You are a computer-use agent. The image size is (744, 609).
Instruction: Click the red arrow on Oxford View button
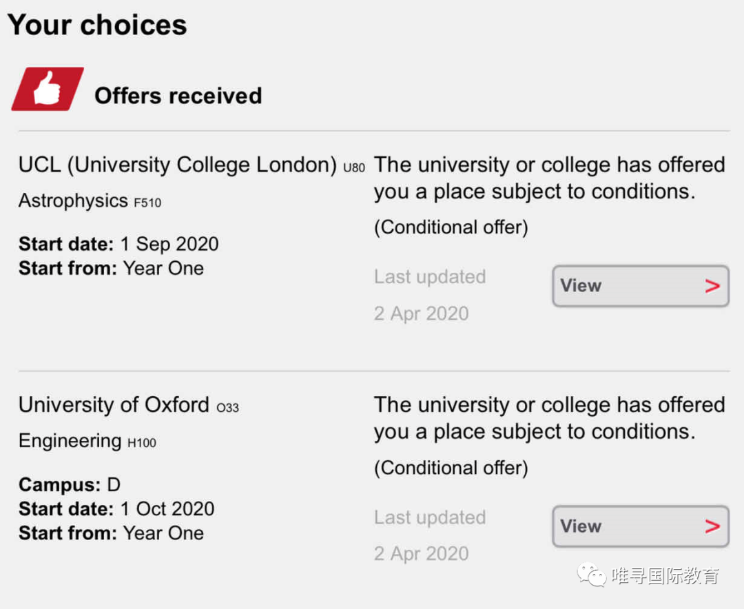[712, 526]
